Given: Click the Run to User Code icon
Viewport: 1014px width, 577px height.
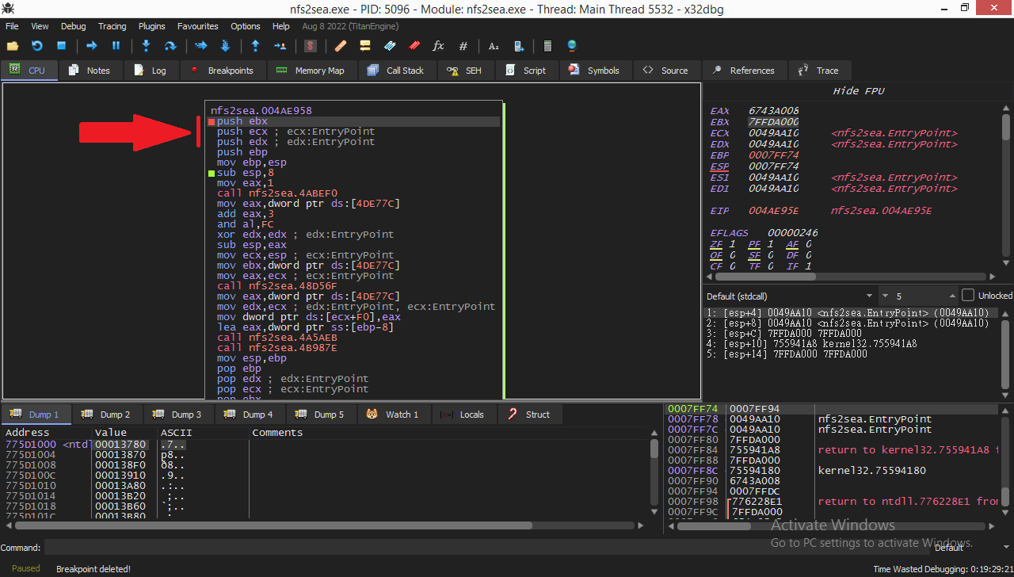Looking at the screenshot, I should coord(279,46).
